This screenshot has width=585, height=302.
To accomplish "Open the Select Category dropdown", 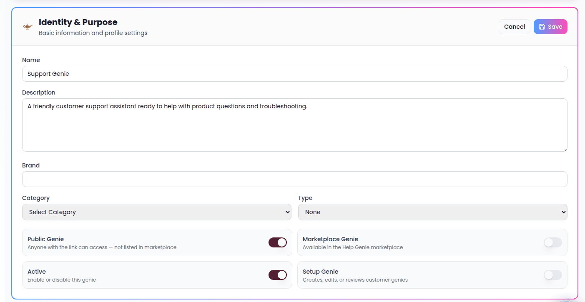I will pyautogui.click(x=157, y=212).
